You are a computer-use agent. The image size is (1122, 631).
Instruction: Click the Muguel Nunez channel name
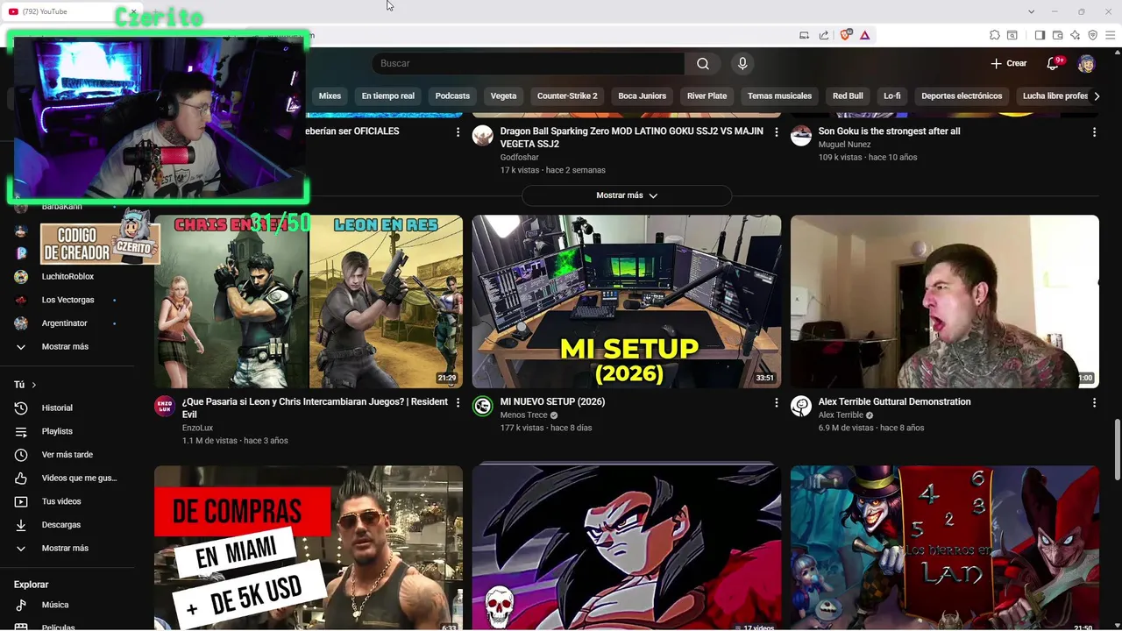tap(844, 145)
